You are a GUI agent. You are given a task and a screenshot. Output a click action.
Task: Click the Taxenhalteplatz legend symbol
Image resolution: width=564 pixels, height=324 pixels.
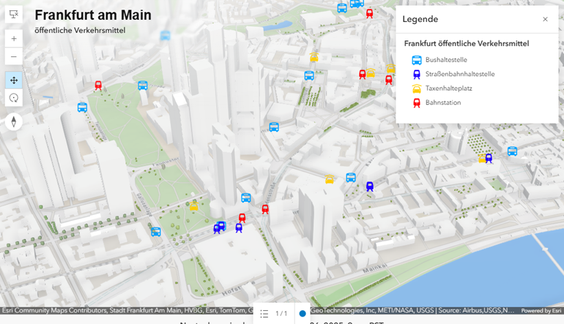pyautogui.click(x=416, y=89)
